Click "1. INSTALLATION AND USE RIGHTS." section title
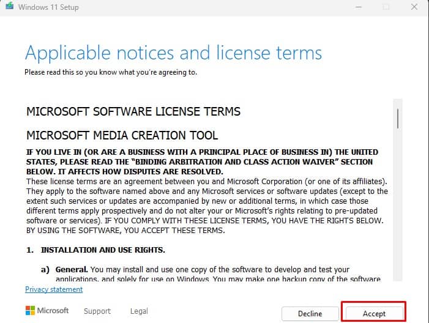Image resolution: width=429 pixels, height=323 pixels. pos(95,250)
